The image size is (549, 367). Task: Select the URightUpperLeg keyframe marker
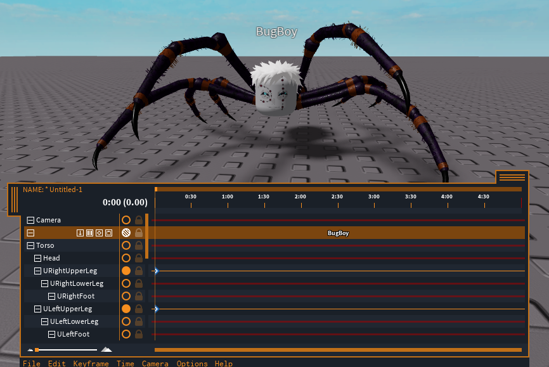157,271
